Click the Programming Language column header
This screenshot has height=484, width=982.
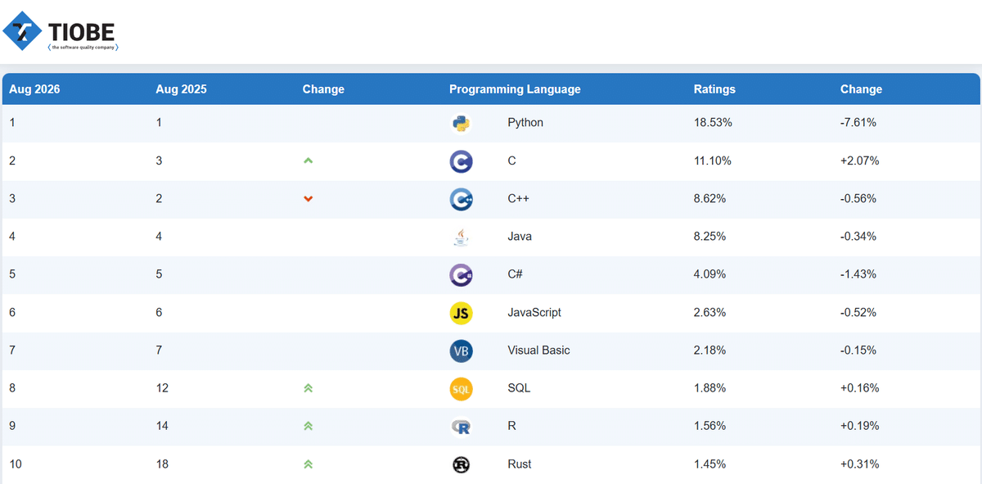coord(515,89)
